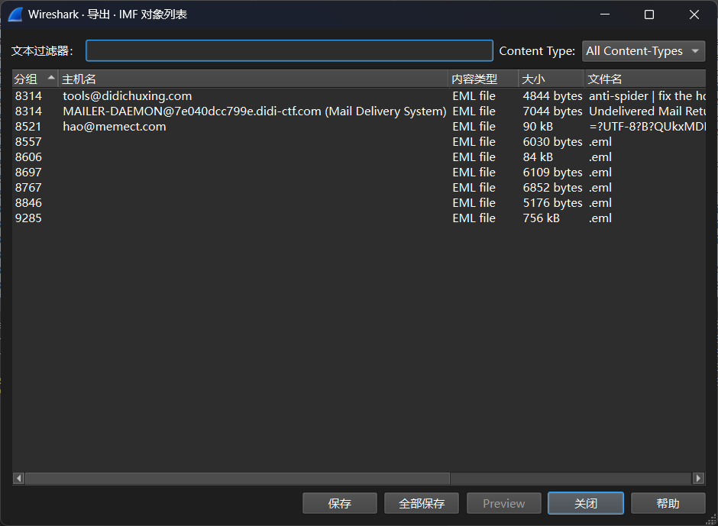Select packet 8697 row
The height and width of the screenshot is (526, 718).
(359, 172)
